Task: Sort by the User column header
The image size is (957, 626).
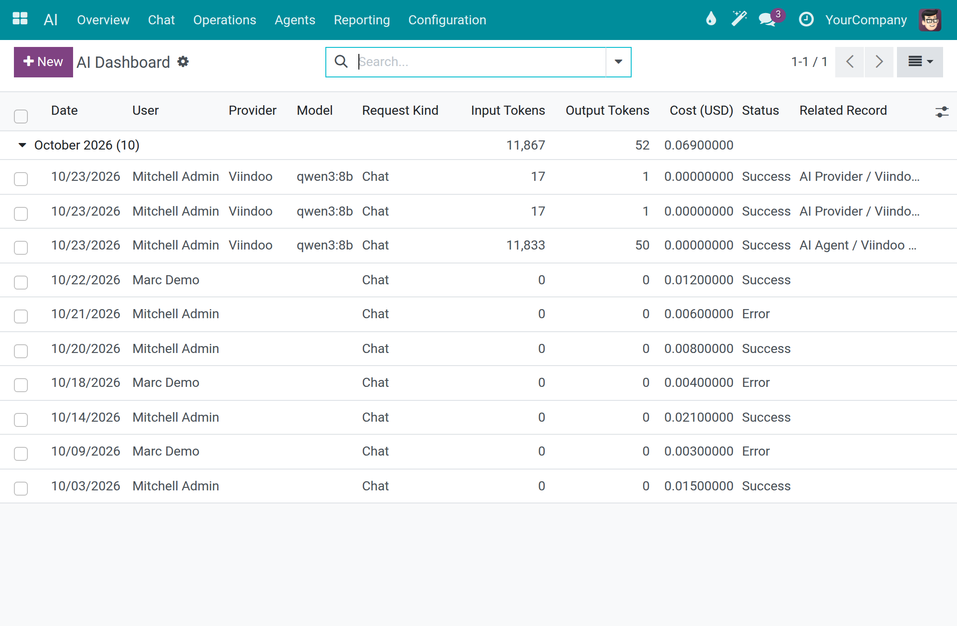Action: 145,110
